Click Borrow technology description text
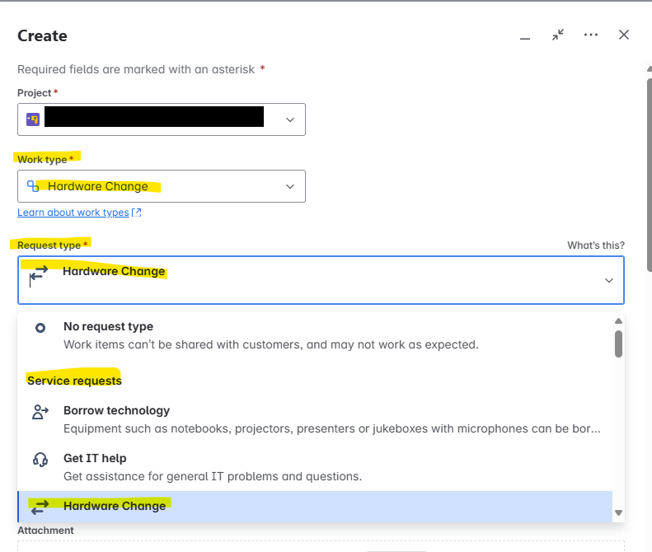The width and height of the screenshot is (652, 552). click(x=332, y=428)
